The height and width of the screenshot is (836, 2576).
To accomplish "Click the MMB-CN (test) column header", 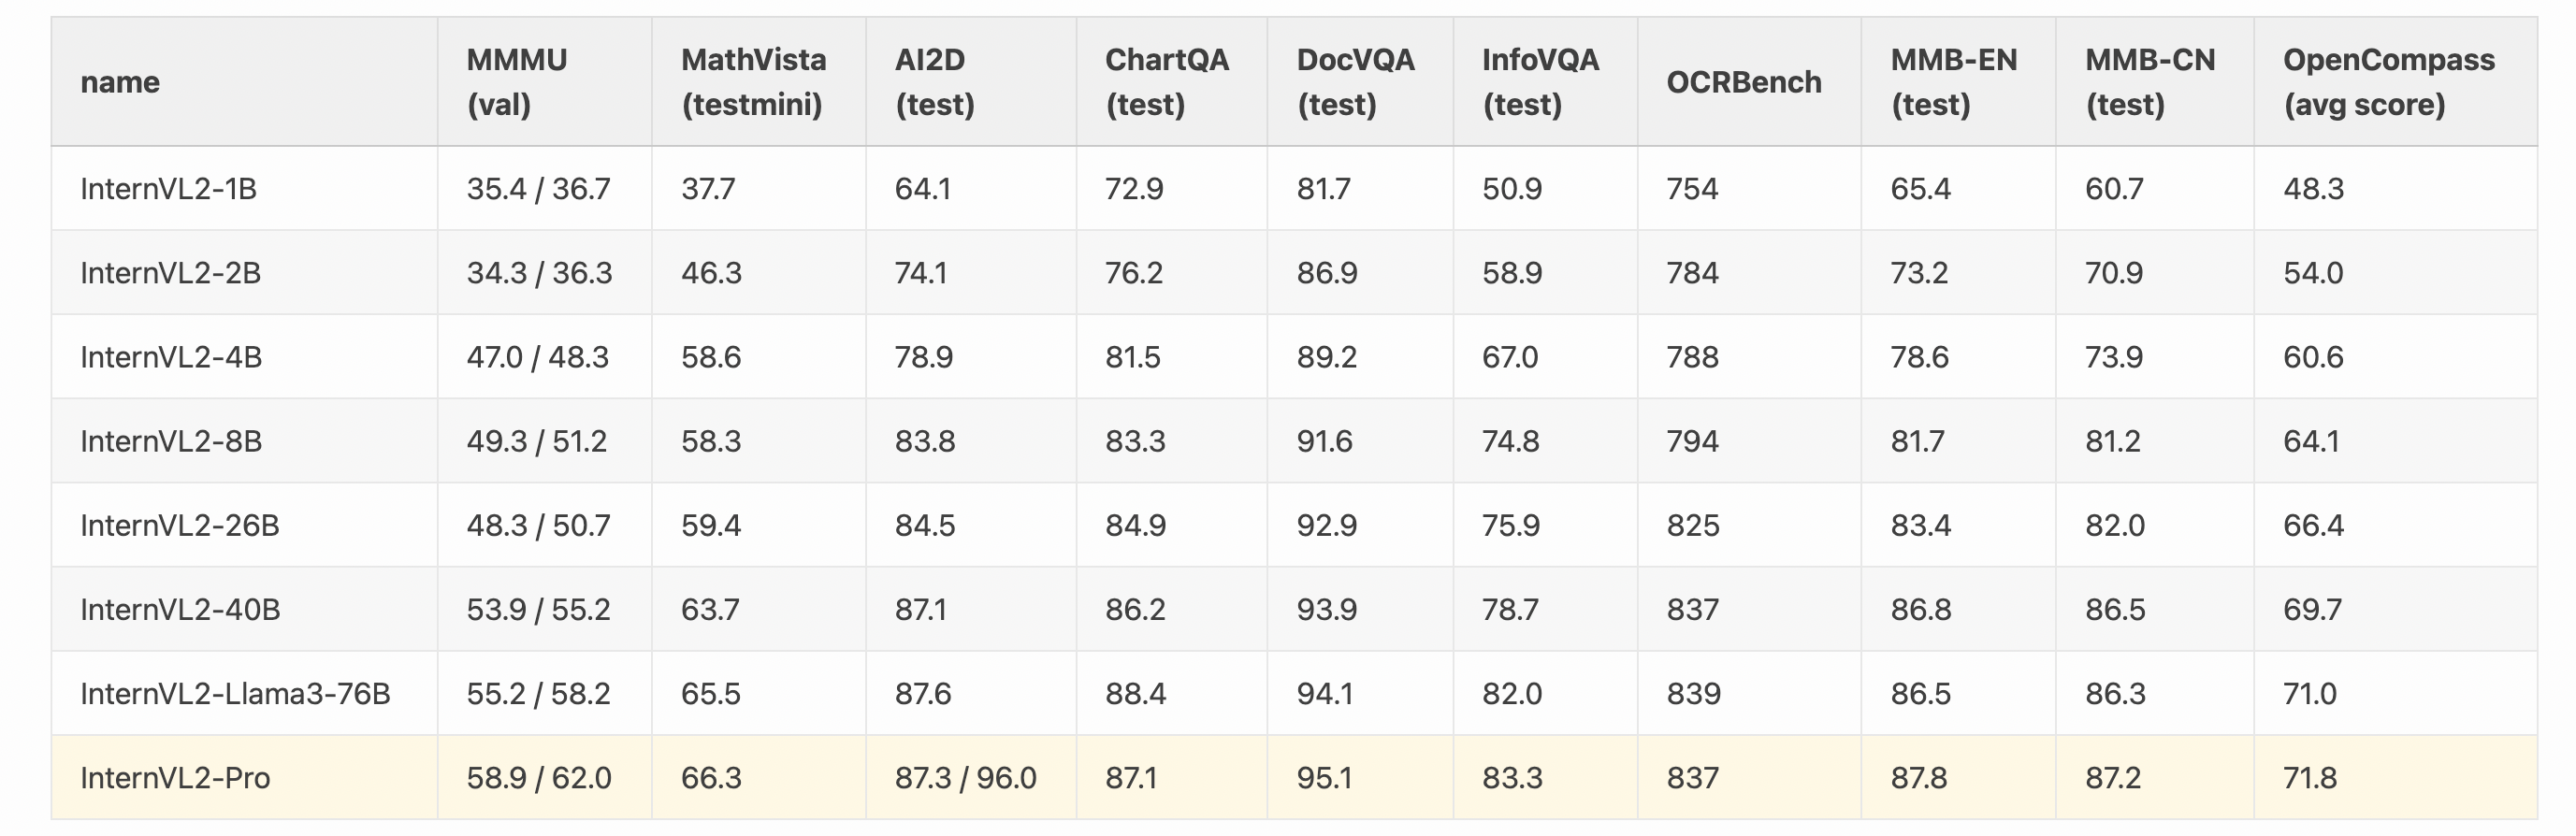I will click(2150, 82).
